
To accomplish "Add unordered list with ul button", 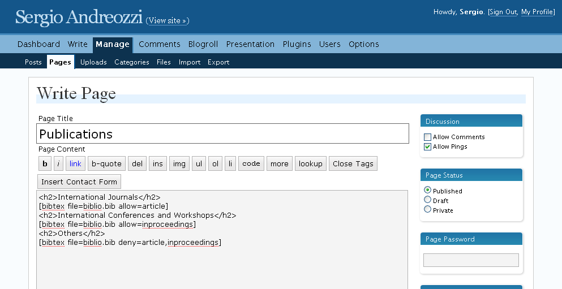I will pos(199,163).
